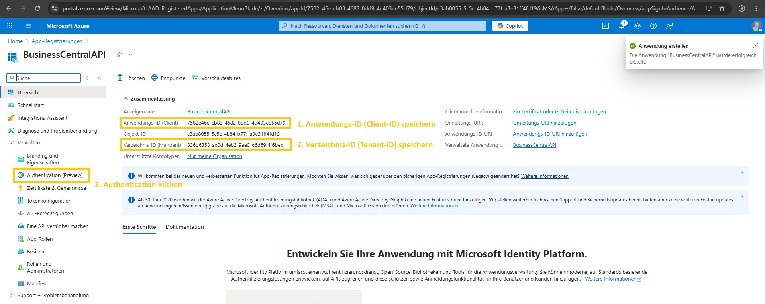765x304 pixels.
Task: Dismiss the welcome info banner
Action: tap(742, 173)
